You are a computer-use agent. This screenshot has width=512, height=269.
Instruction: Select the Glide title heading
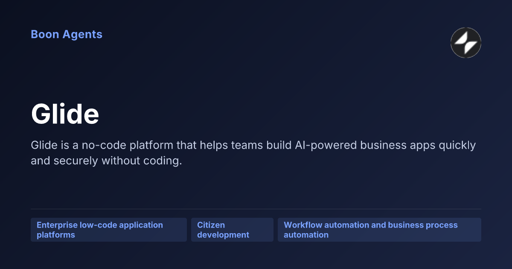point(65,114)
